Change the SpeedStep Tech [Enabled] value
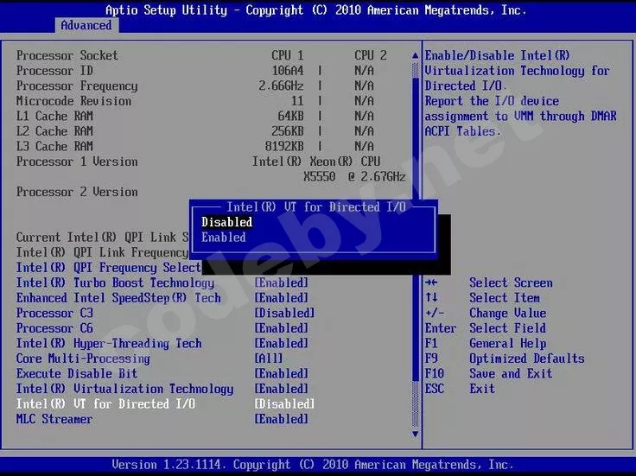The width and height of the screenshot is (636, 476). [x=281, y=298]
